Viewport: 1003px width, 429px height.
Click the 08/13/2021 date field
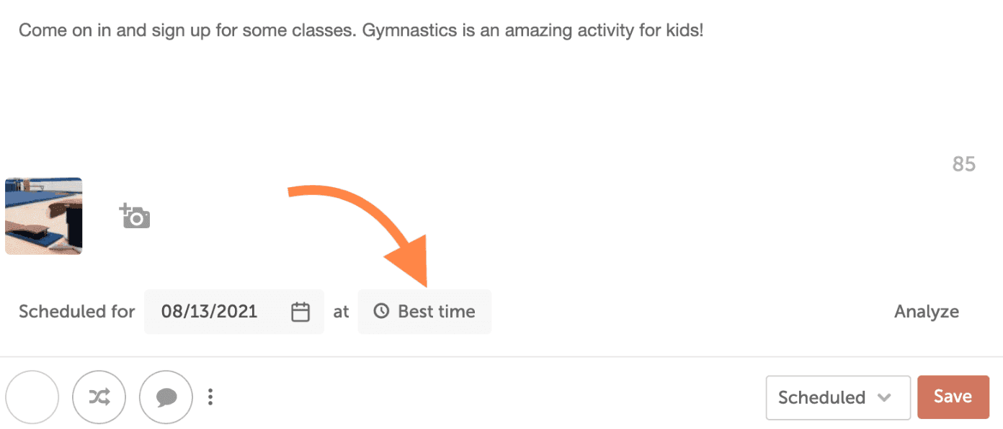pyautogui.click(x=209, y=312)
